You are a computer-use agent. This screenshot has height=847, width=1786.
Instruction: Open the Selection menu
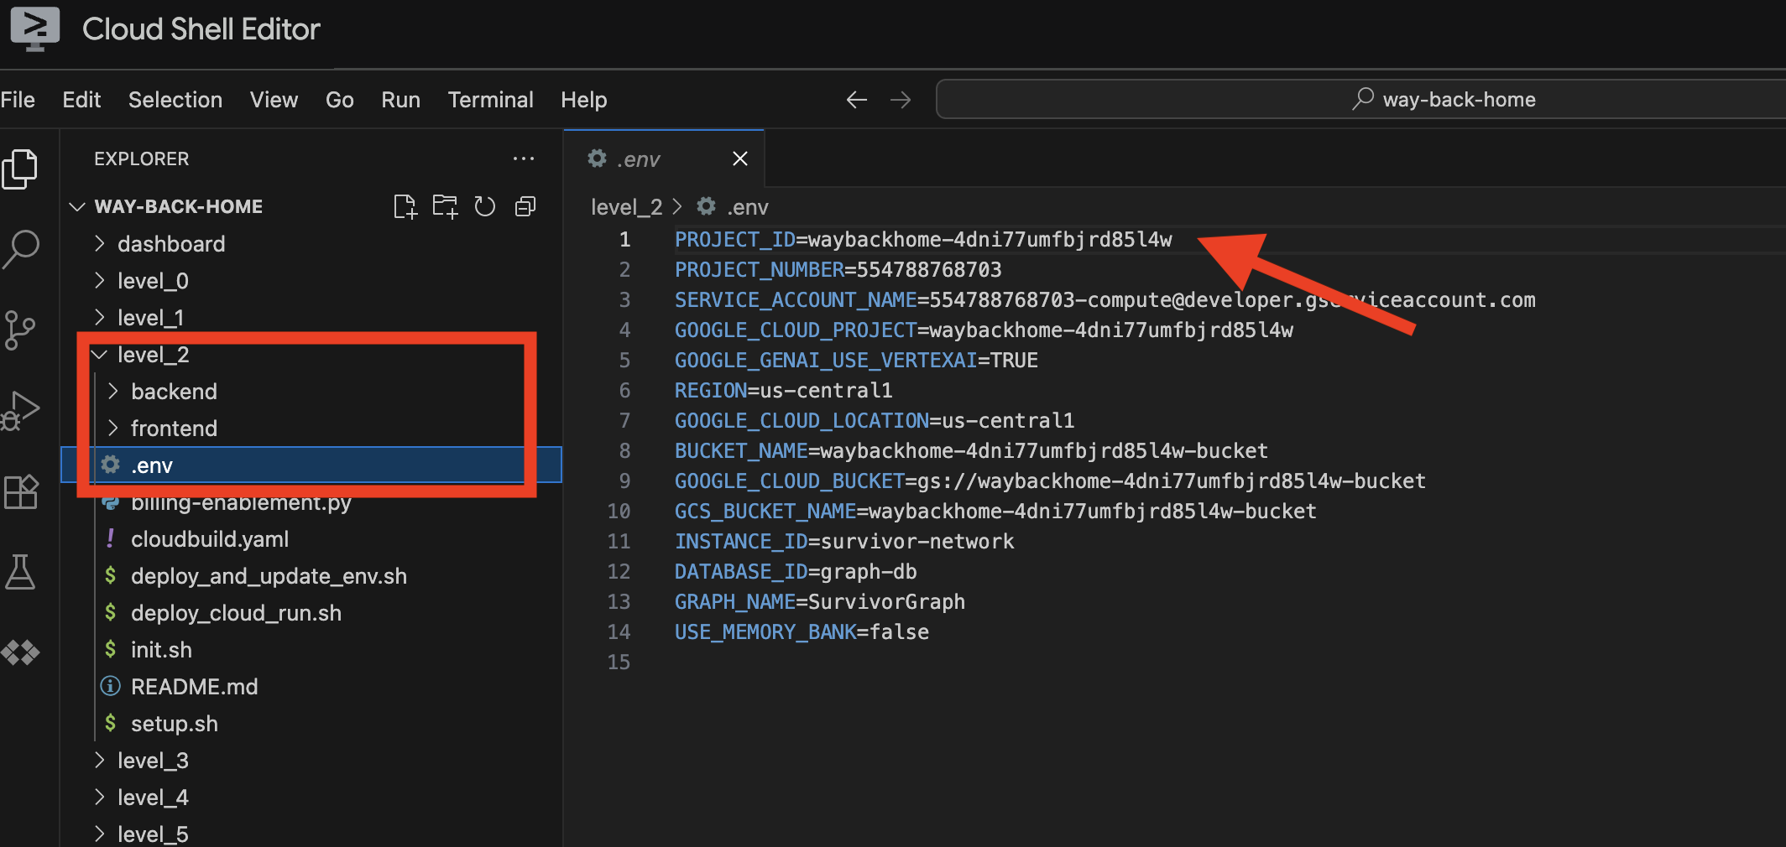175,100
